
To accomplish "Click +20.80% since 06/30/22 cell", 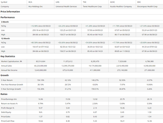I will (150, 42).
